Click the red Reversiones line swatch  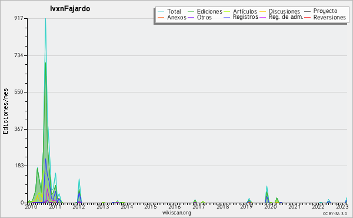tap(307, 17)
